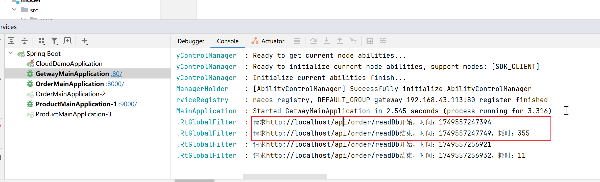Switch to the Debugger tab

pyautogui.click(x=191, y=41)
